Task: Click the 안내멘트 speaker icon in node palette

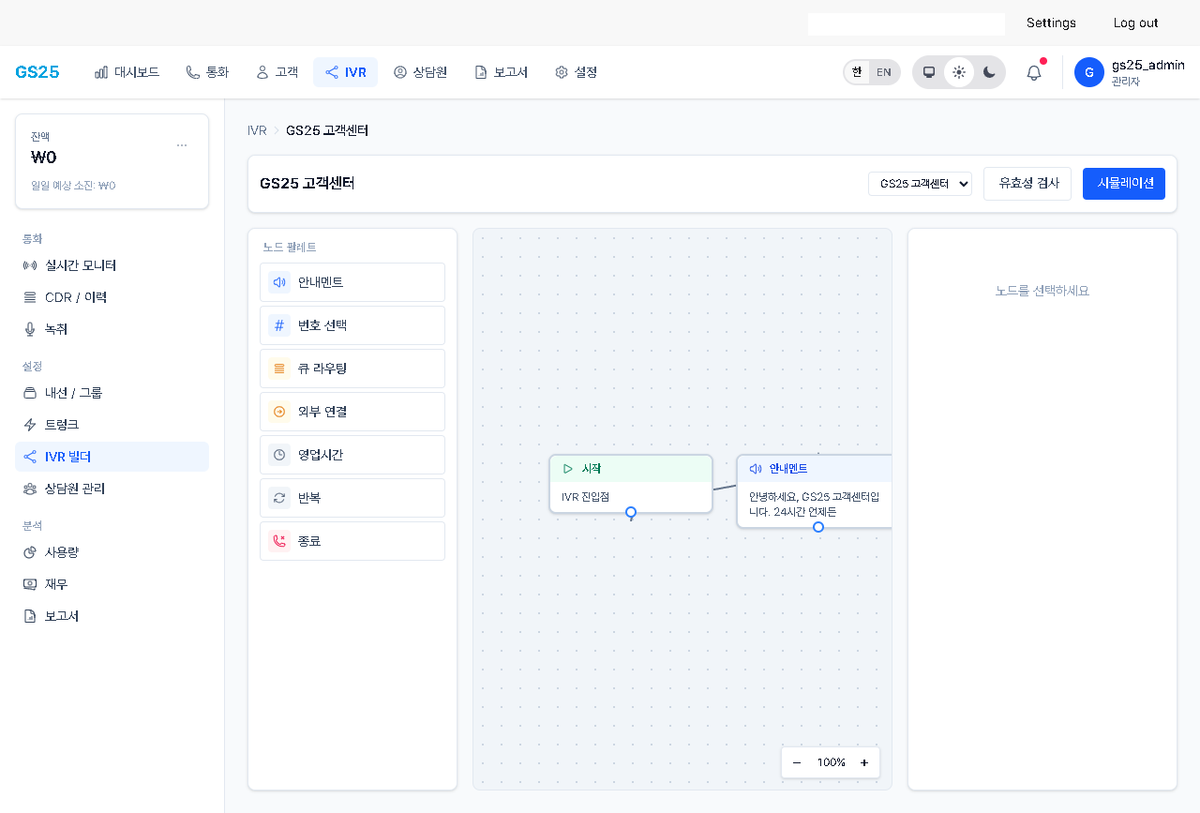Action: pos(278,282)
